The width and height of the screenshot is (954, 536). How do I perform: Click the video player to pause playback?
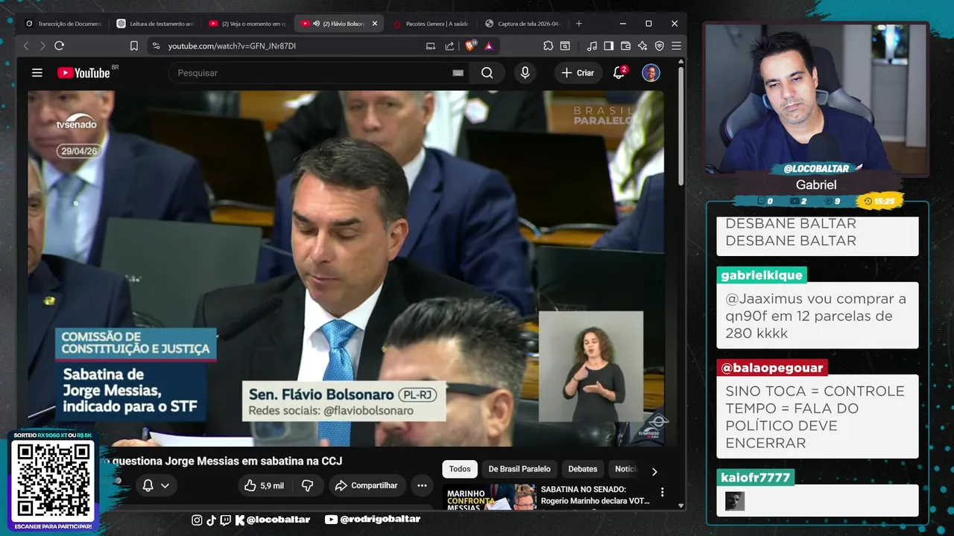[346, 268]
